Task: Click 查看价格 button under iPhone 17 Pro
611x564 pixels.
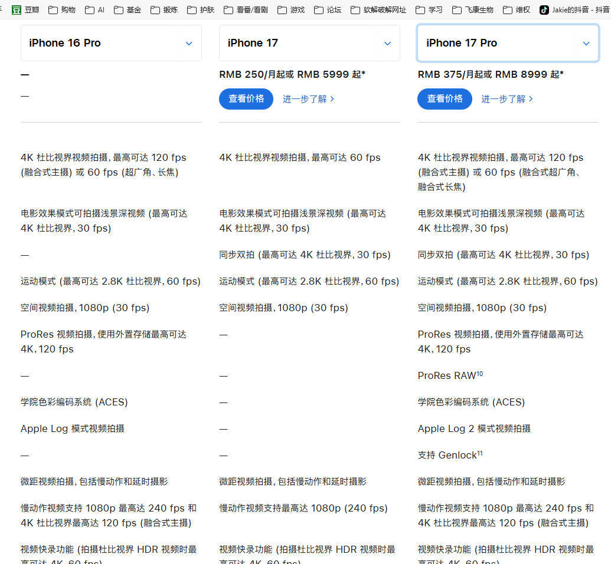Action: (445, 99)
